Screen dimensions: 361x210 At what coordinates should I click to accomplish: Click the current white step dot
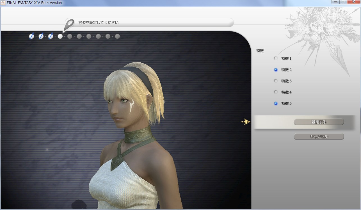[x=60, y=36]
